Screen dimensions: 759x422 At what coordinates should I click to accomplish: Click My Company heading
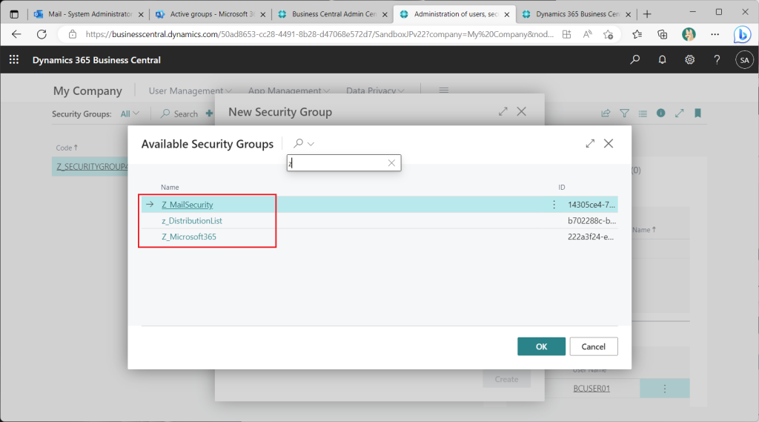(x=87, y=90)
